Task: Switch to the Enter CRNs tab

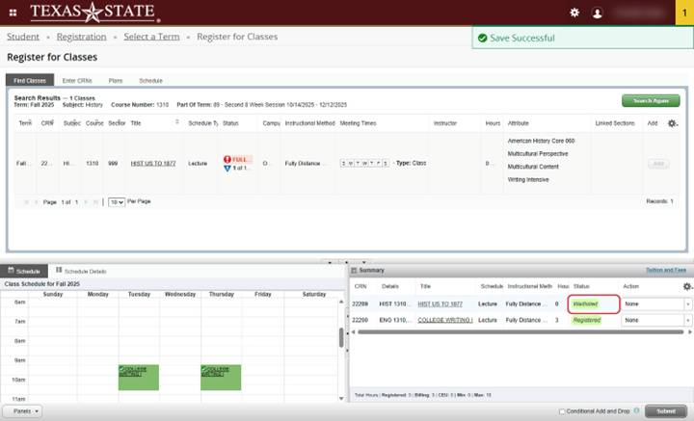Action: (76, 80)
